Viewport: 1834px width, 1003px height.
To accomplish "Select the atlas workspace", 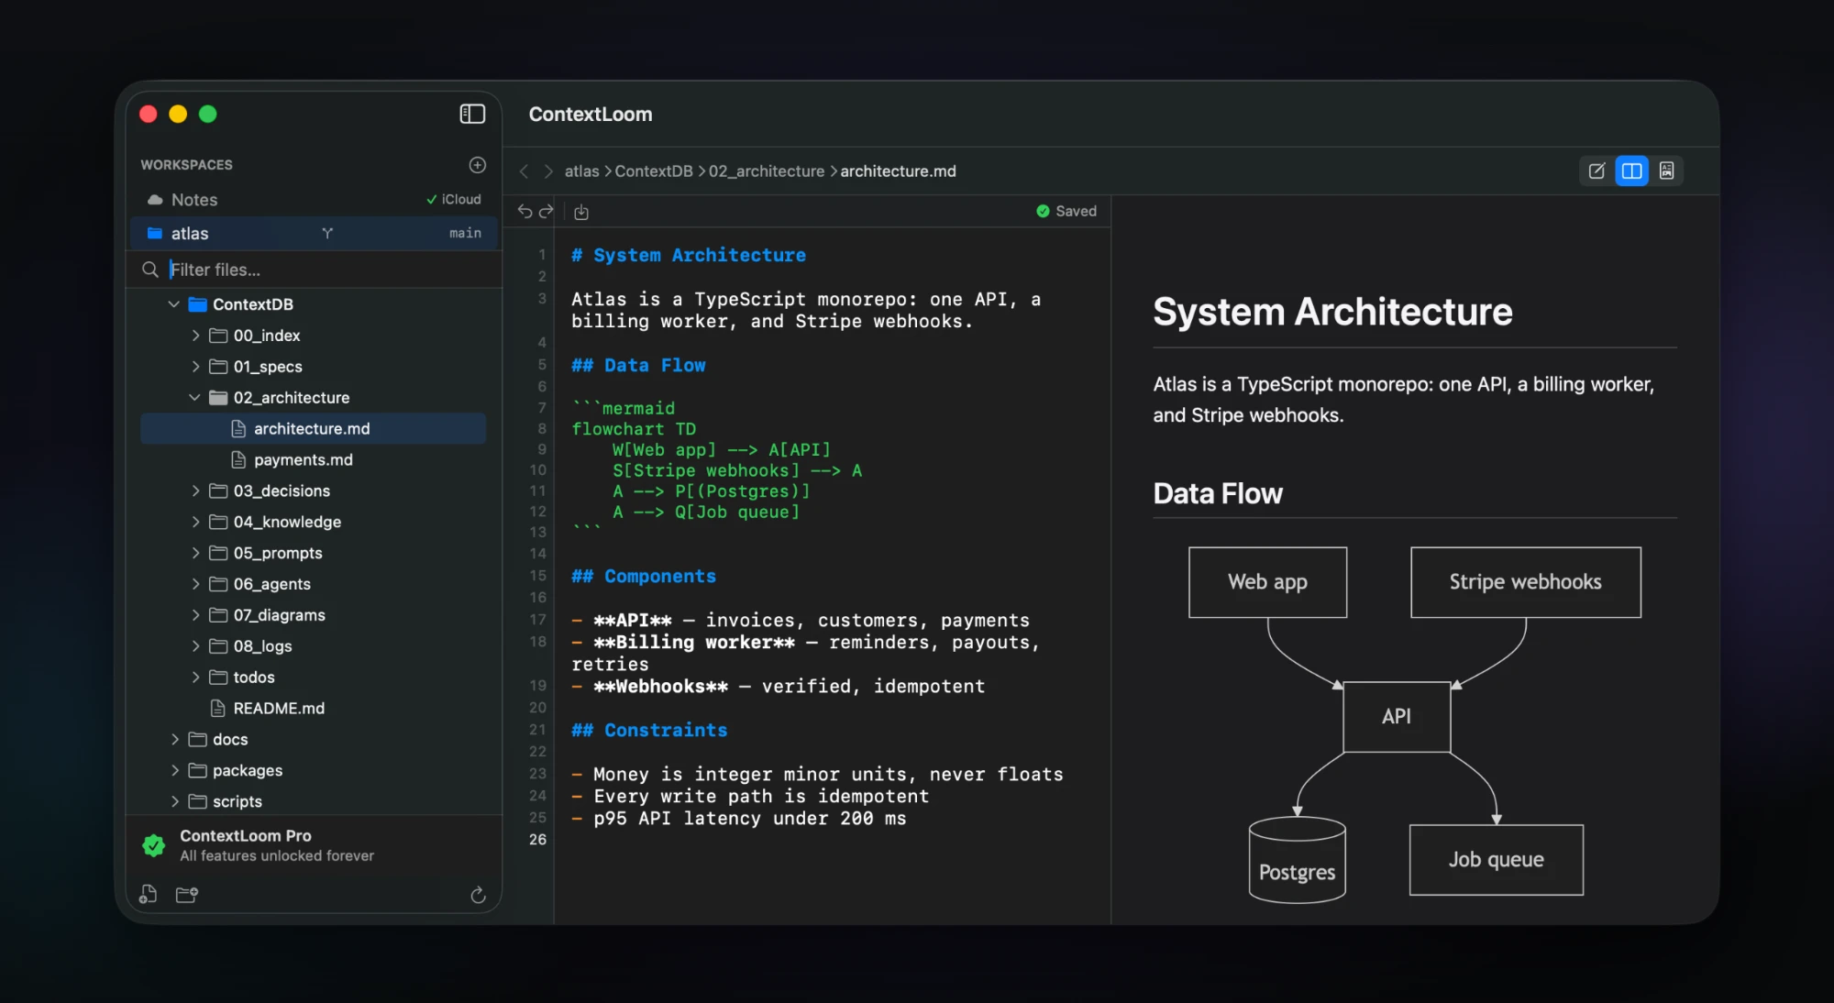I will click(x=314, y=234).
